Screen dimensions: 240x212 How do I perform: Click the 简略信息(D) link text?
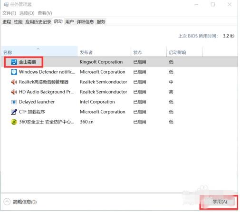25,202
